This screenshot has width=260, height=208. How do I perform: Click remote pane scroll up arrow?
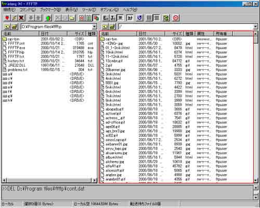[x=256, y=34]
